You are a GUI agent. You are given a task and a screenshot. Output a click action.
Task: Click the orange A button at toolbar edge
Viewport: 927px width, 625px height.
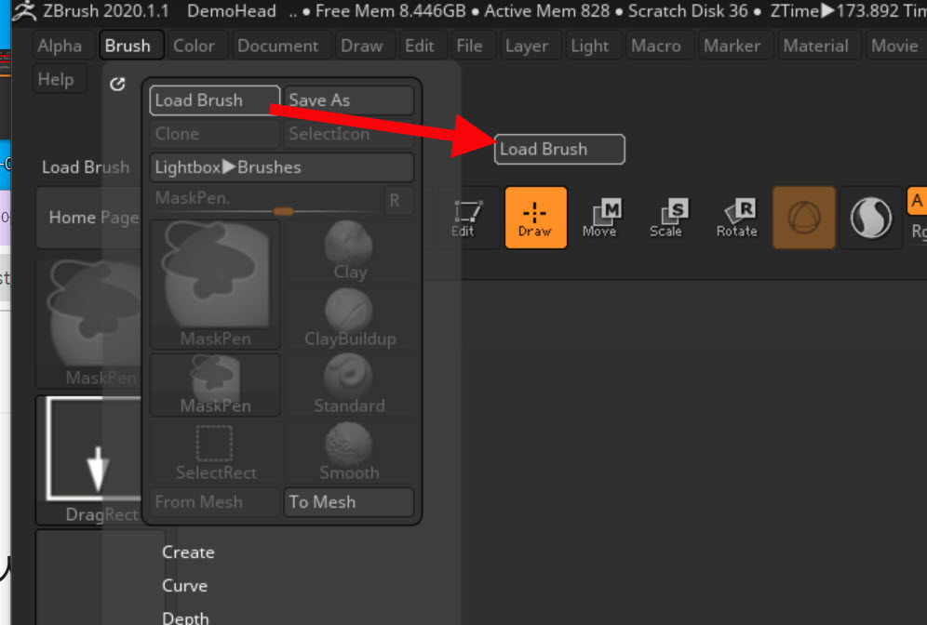917,201
